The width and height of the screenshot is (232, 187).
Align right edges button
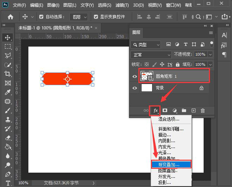click(157, 17)
